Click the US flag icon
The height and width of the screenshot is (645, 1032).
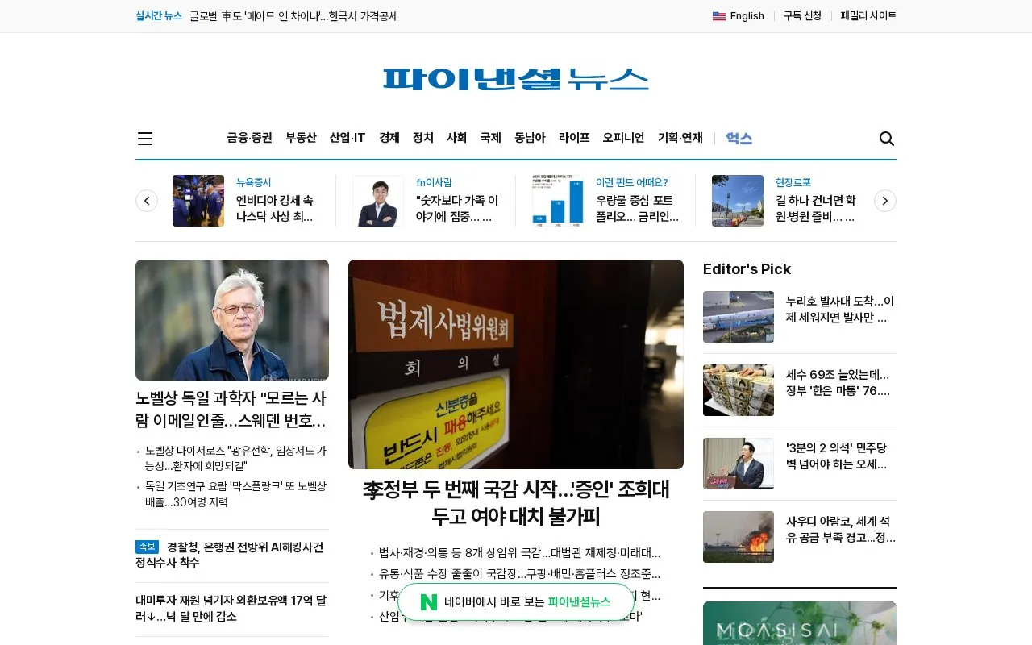pyautogui.click(x=719, y=16)
